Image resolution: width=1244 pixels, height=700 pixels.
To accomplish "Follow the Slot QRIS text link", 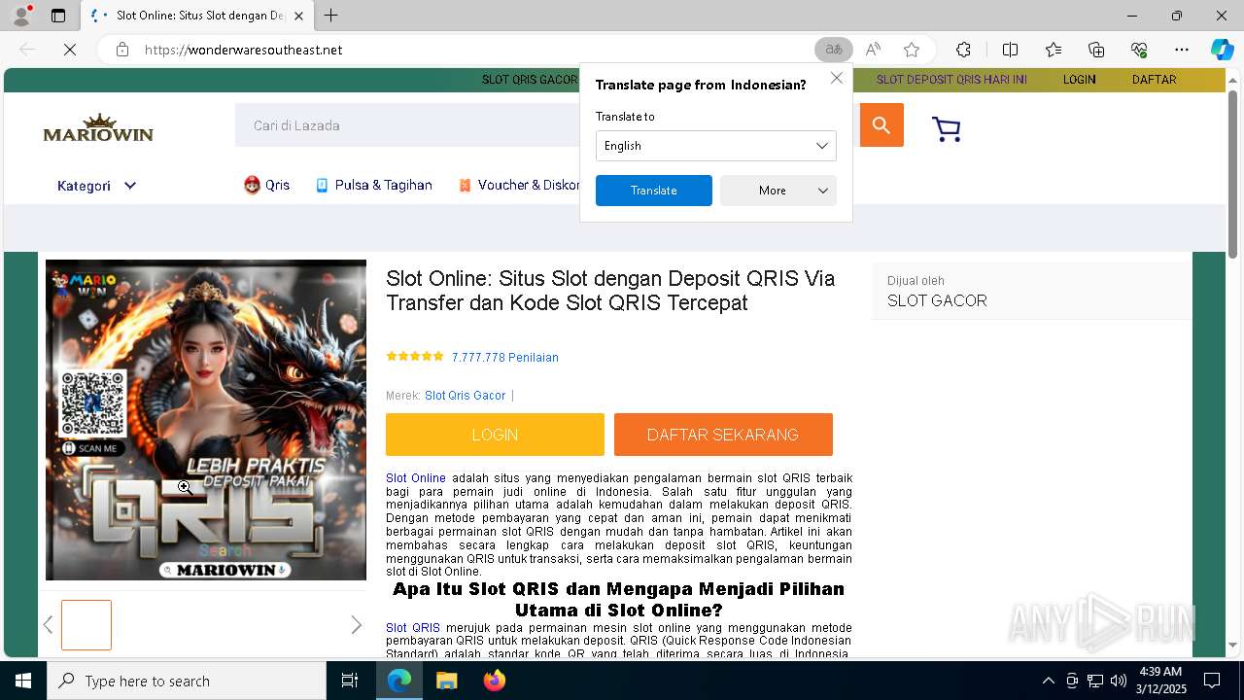I will tap(413, 628).
